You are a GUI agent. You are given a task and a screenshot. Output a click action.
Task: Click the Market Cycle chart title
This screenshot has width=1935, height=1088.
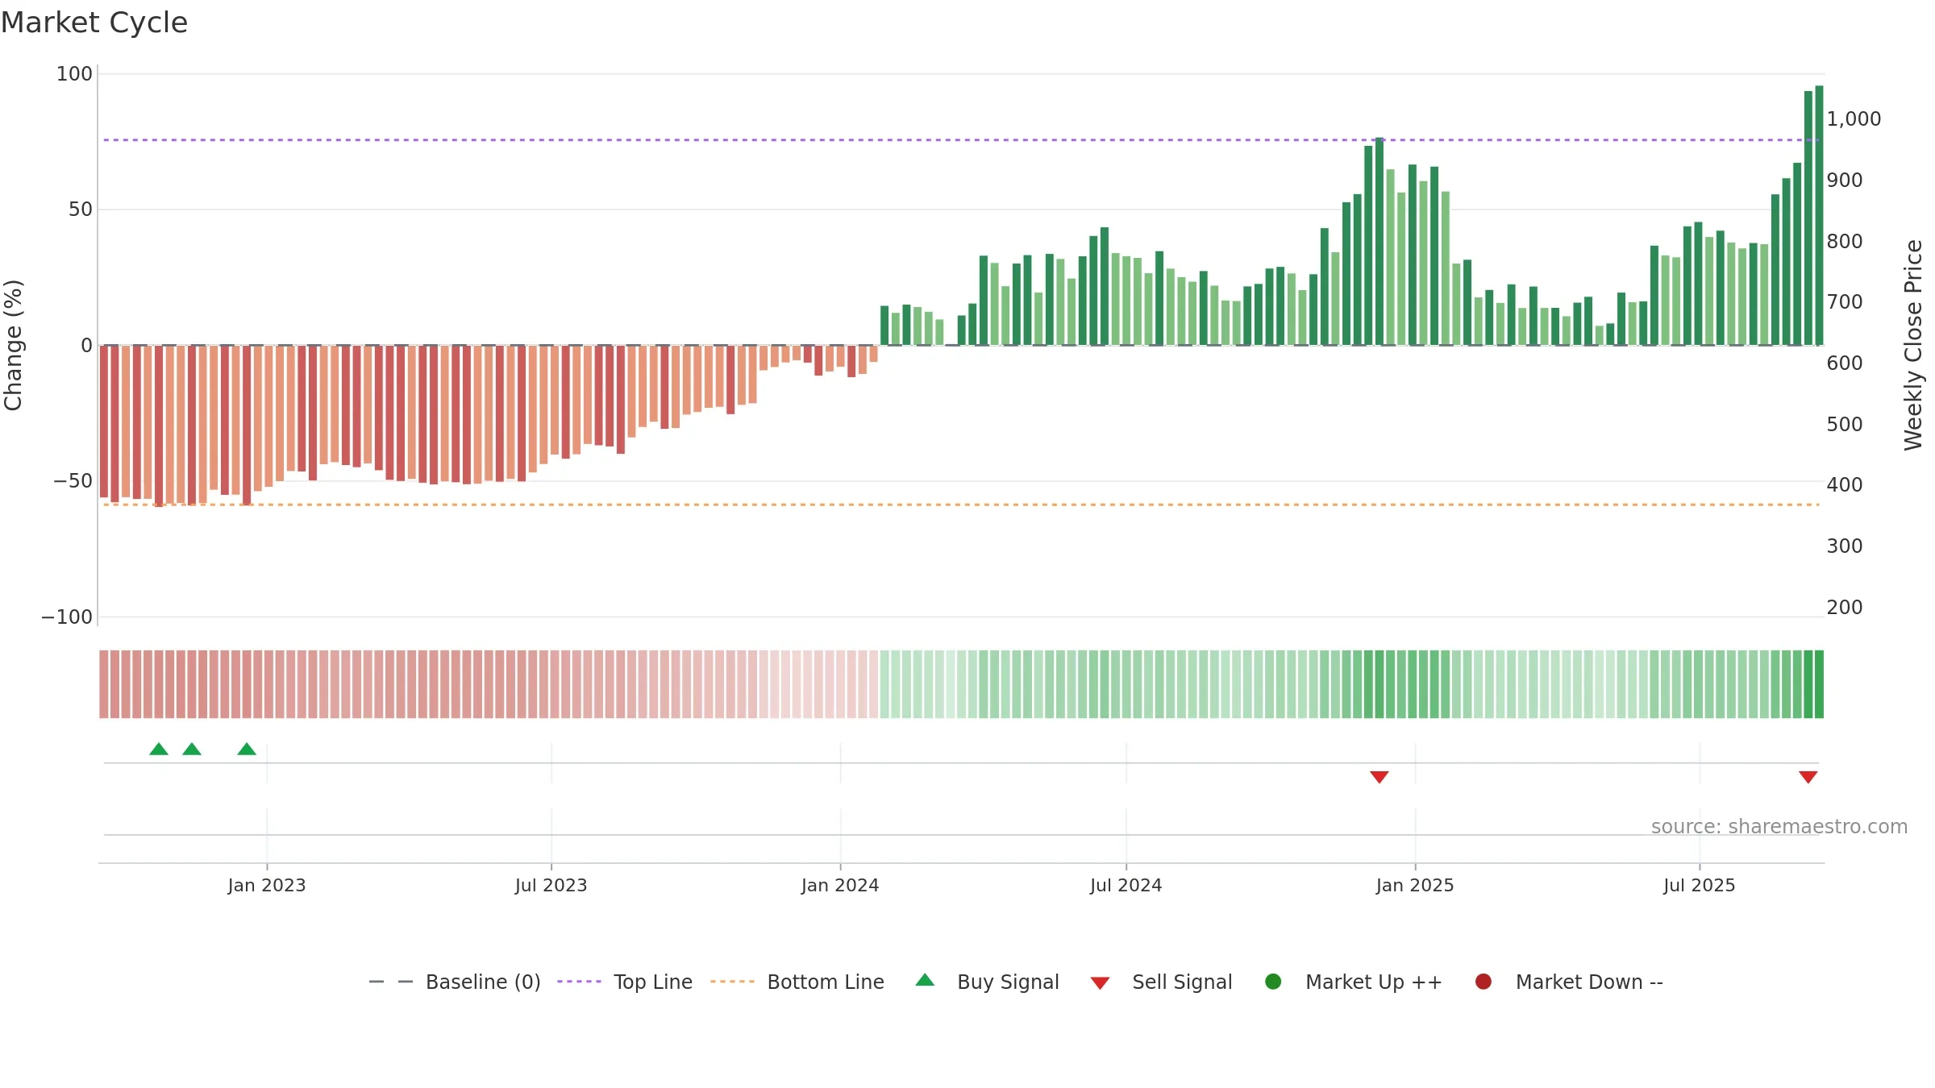(94, 23)
